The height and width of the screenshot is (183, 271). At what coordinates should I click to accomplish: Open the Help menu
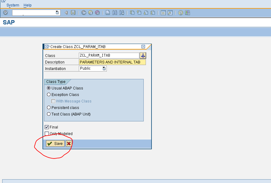[x=27, y=5]
